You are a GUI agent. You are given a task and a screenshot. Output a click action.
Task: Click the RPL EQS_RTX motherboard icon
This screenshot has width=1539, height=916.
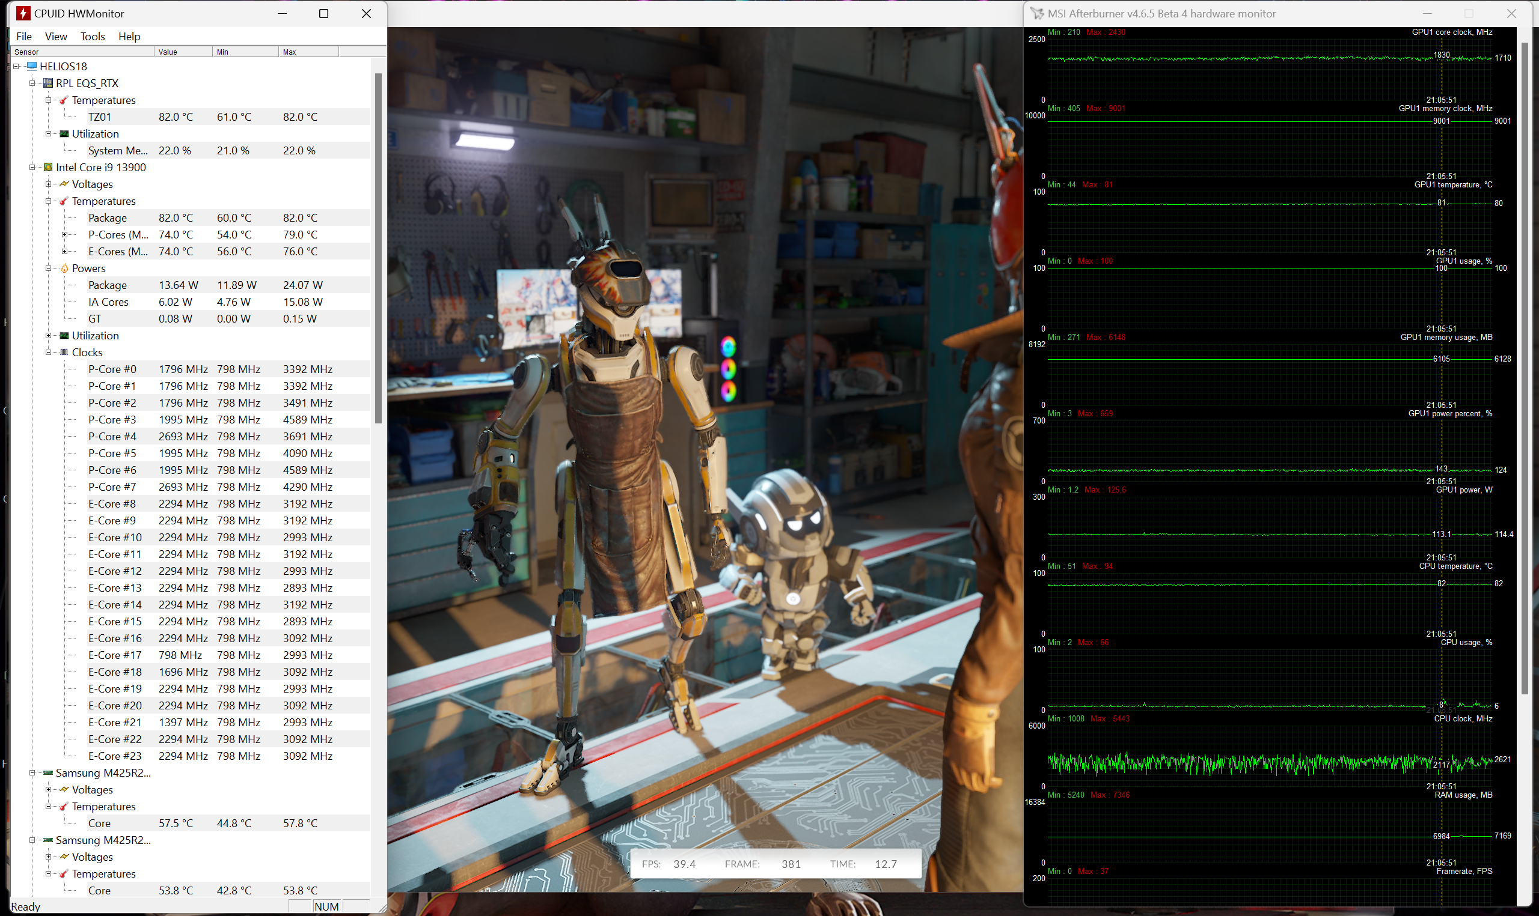click(x=48, y=83)
